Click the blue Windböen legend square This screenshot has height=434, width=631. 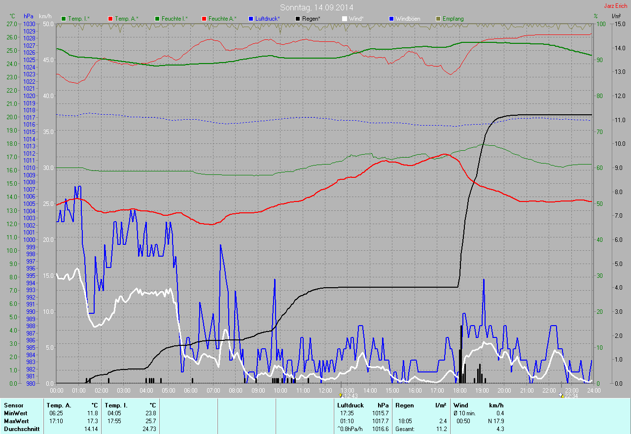point(391,19)
